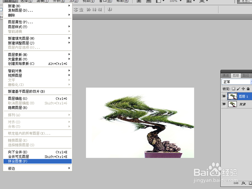Click the 背景 layer name
Image resolution: width=252 pixels, height=189 pixels.
242,104
